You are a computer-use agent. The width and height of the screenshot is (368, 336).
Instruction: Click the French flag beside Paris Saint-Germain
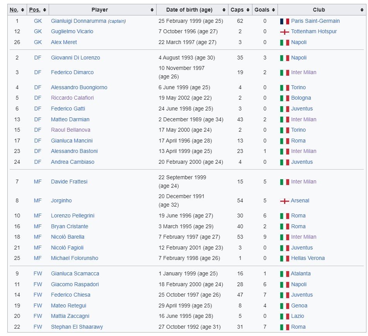click(x=285, y=21)
